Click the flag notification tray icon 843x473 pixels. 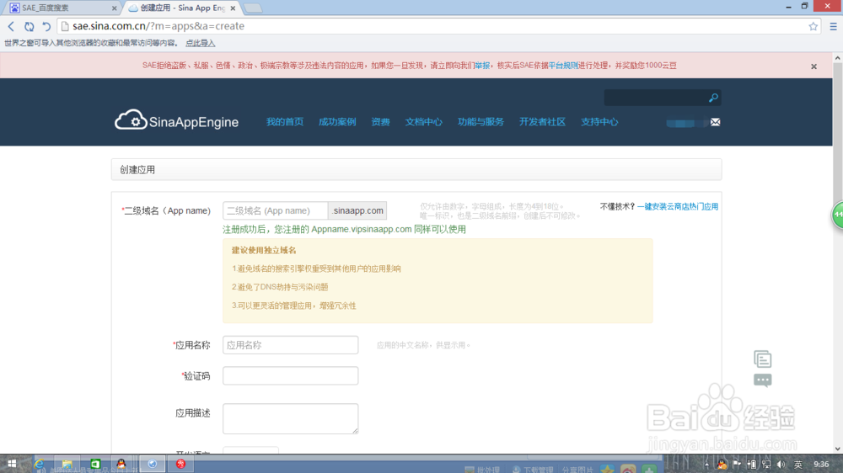pyautogui.click(x=737, y=465)
